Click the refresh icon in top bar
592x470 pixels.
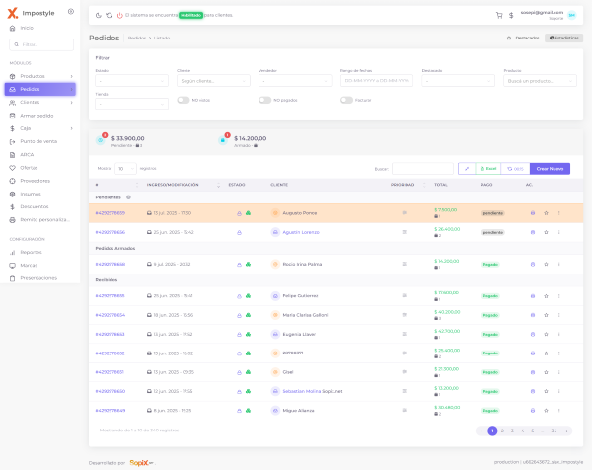click(x=110, y=16)
